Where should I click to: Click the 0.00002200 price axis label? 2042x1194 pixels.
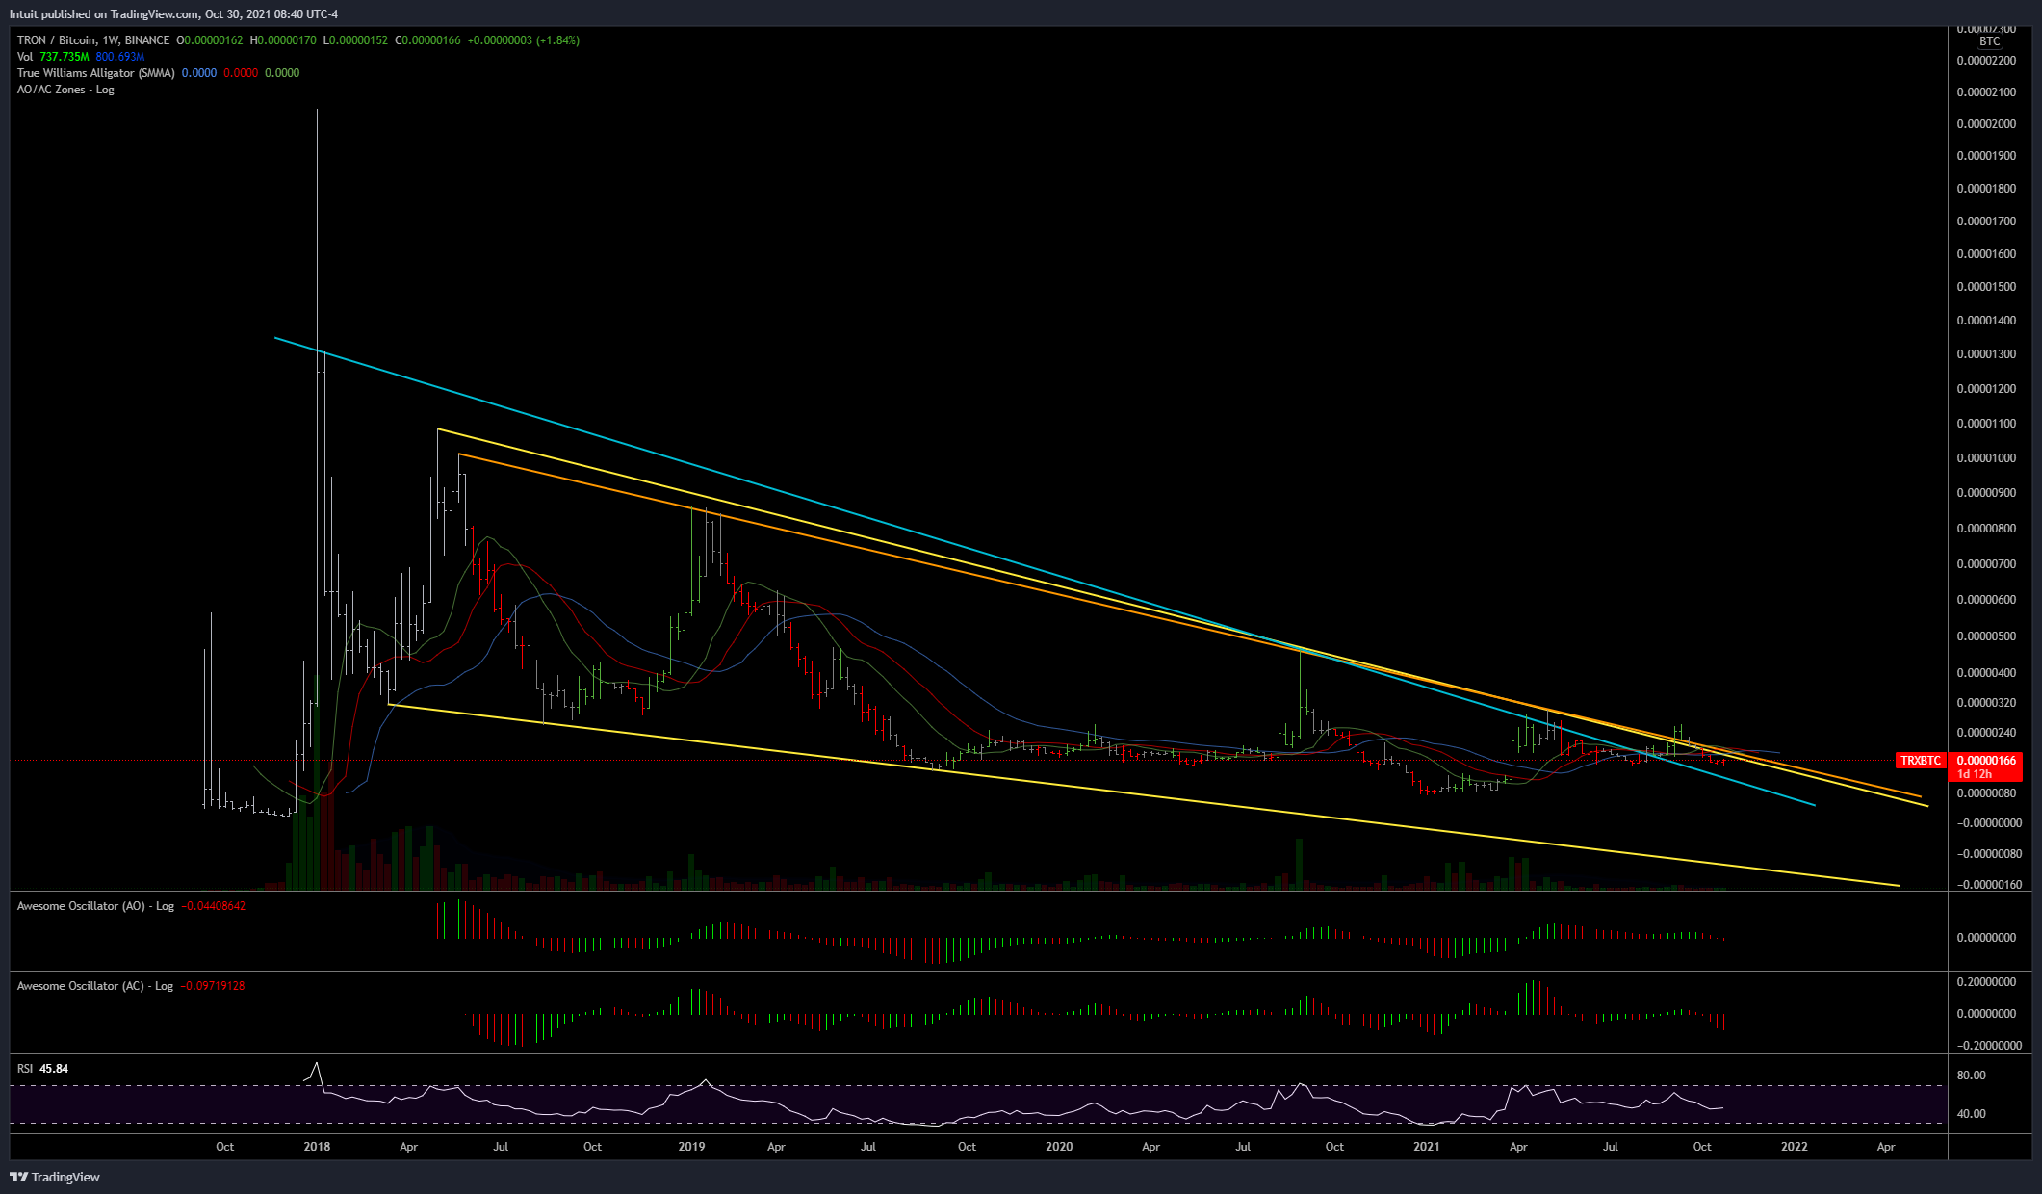click(1986, 61)
